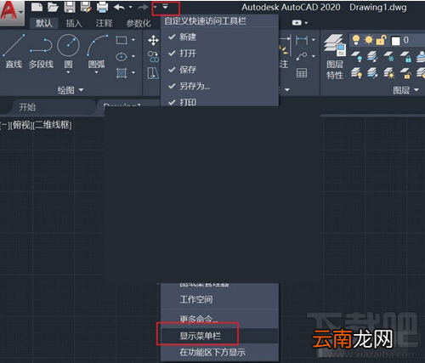
Task: Open 图层特性 (Layer Properties) manager
Action: click(x=335, y=56)
